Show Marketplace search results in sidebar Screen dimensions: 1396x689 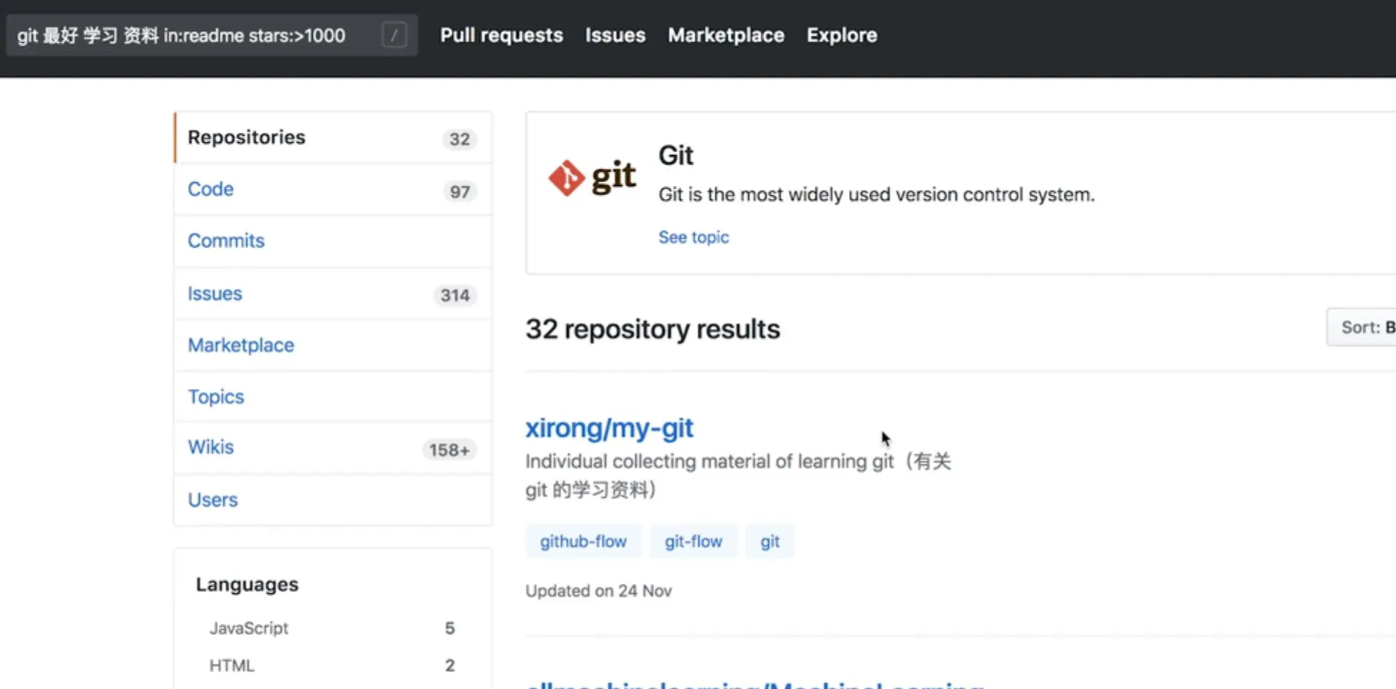[333, 345]
